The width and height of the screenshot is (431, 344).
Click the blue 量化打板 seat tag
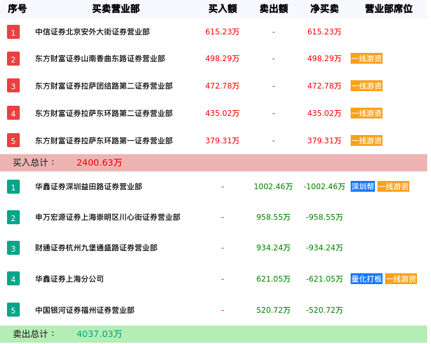pos(367,279)
